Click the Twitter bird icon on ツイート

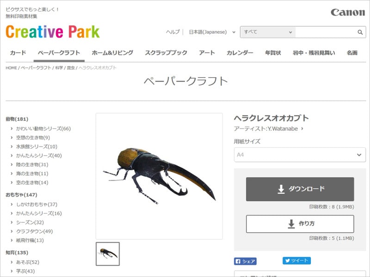click(x=288, y=260)
